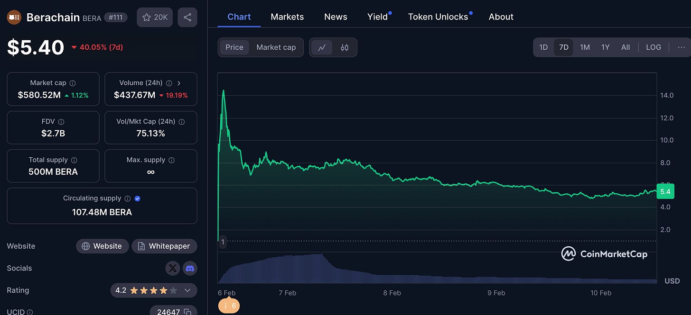Screen dimensions: 691x315
Task: Click the $5.40 price text
Action: (x=36, y=47)
